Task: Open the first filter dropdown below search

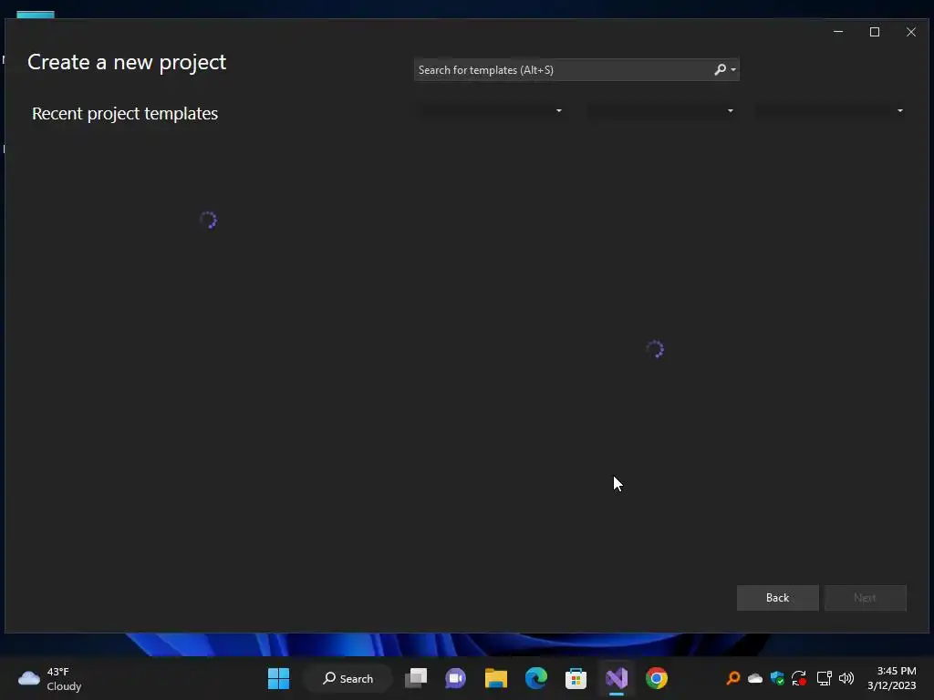Action: point(490,110)
